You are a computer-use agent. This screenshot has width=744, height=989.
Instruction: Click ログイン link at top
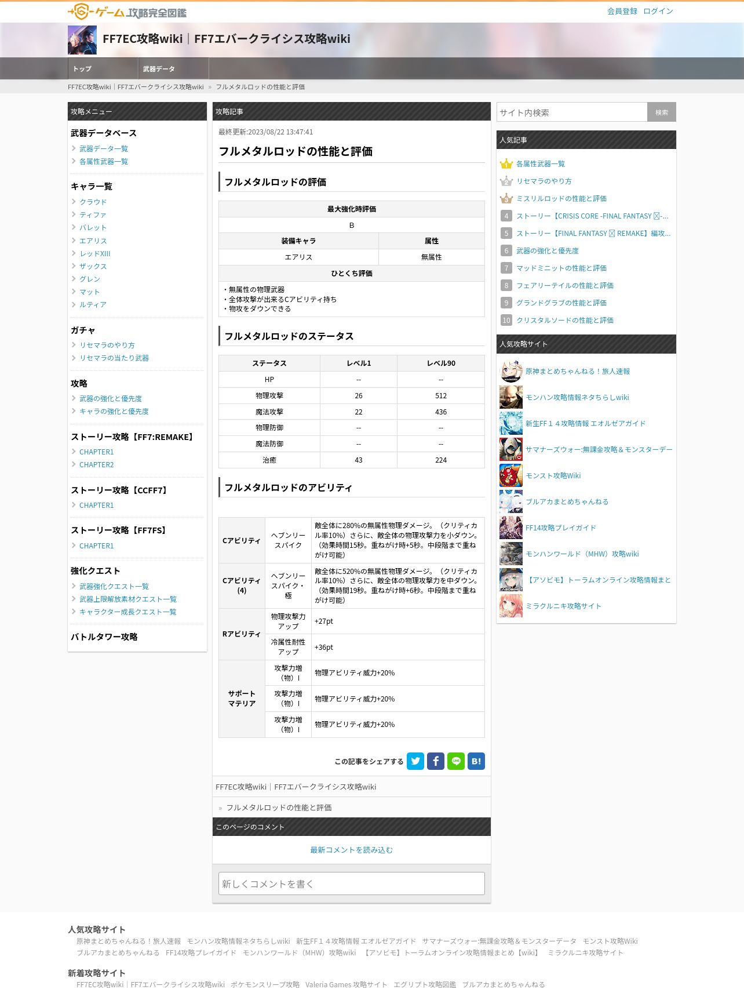click(x=658, y=11)
